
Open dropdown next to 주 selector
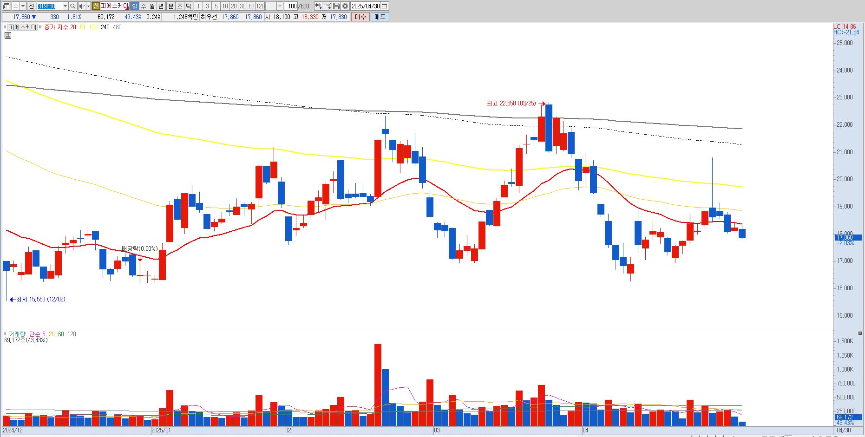click(23, 6)
